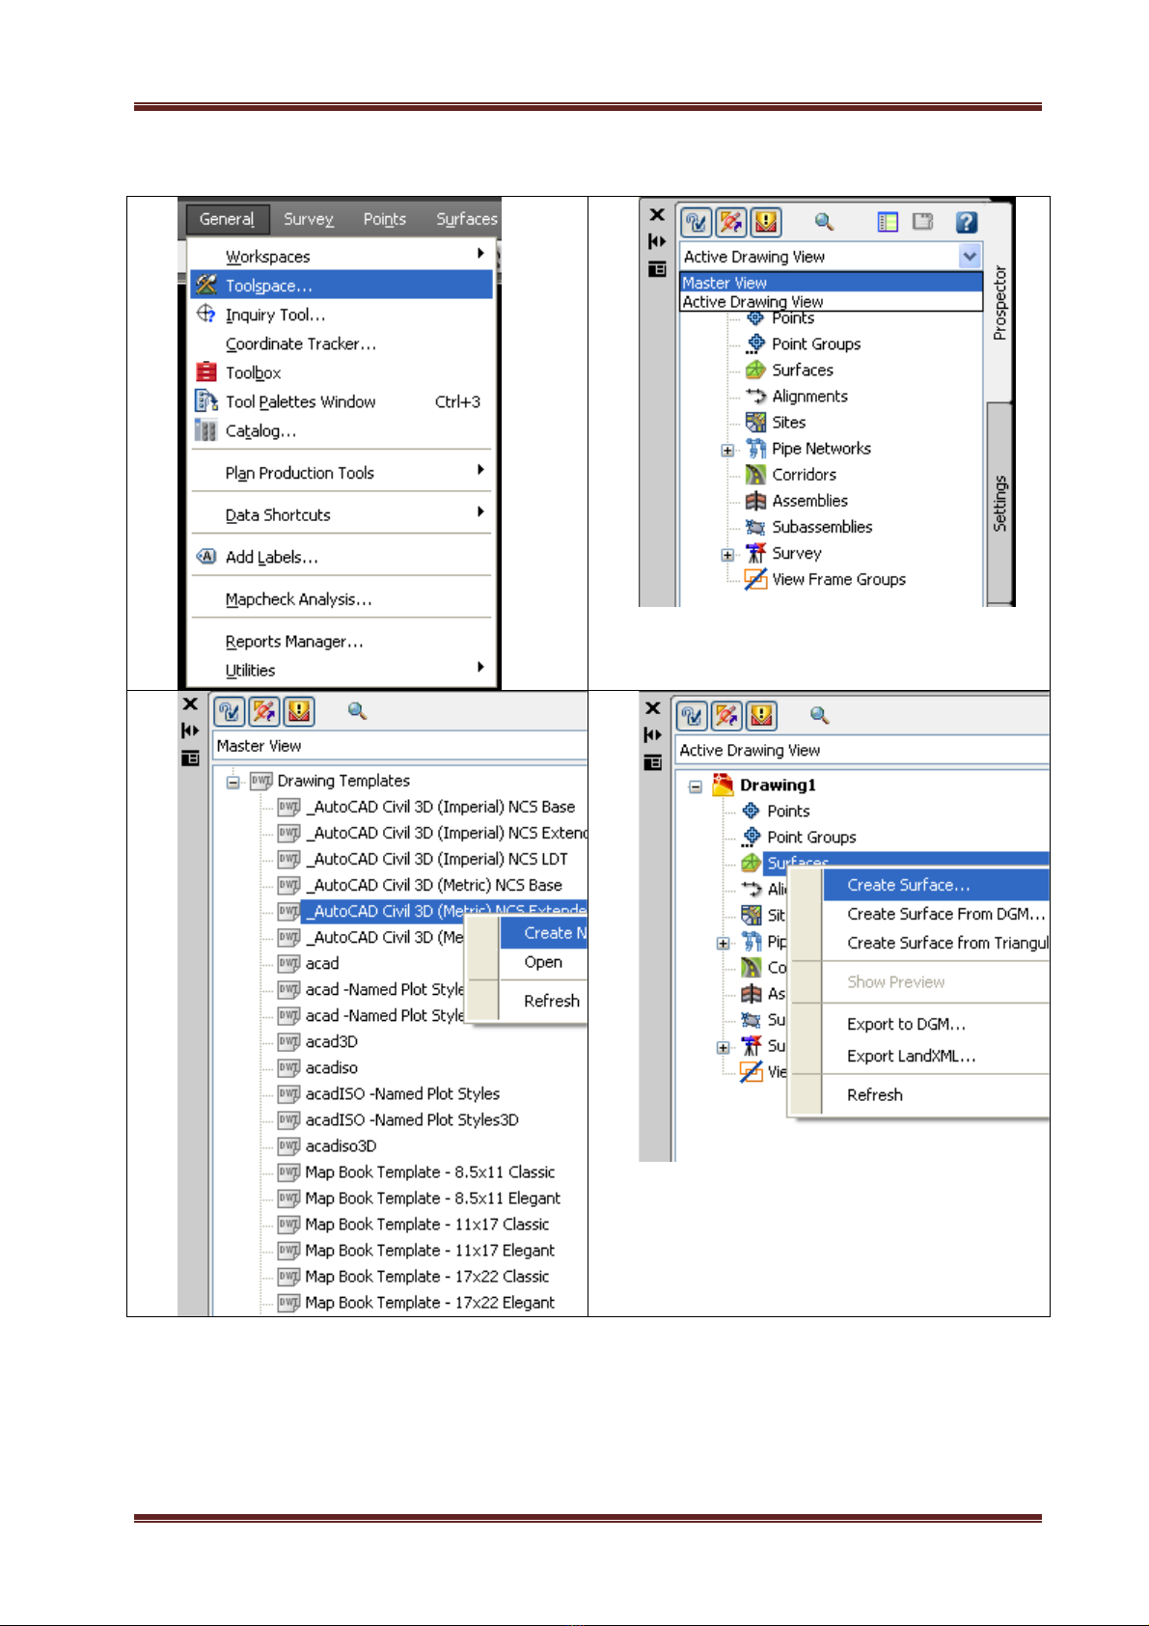Click the Add Labels icon in General menu

pyautogui.click(x=205, y=556)
